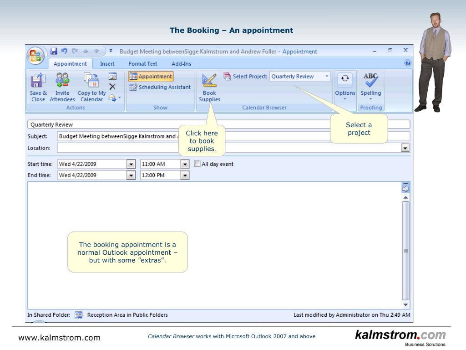466x350 pixels.
Task: Click the body scrollbar down arrow
Action: pos(405,305)
